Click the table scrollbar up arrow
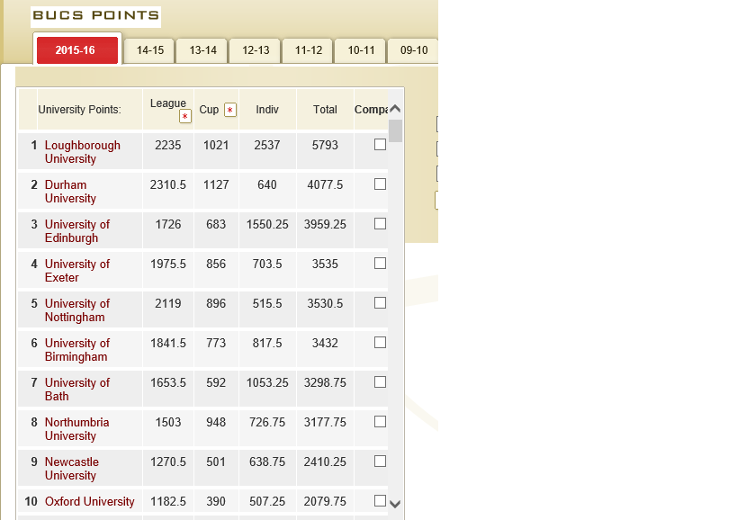 tap(395, 109)
